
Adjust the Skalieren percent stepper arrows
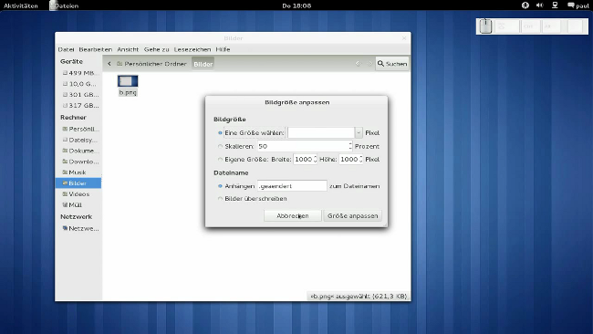click(350, 146)
